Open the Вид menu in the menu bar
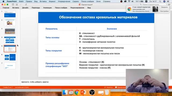Screen dimensions: 172x96 36,1
